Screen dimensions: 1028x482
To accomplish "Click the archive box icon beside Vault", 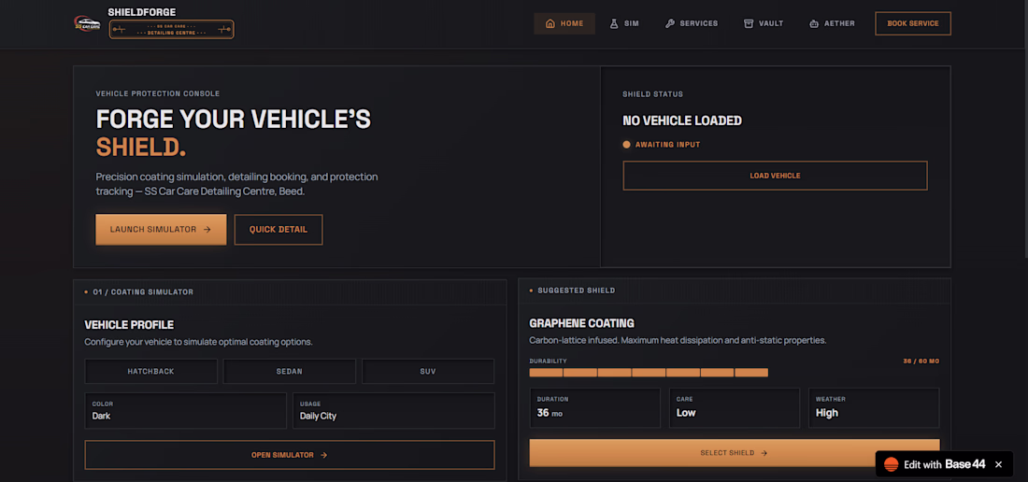I will [x=749, y=23].
